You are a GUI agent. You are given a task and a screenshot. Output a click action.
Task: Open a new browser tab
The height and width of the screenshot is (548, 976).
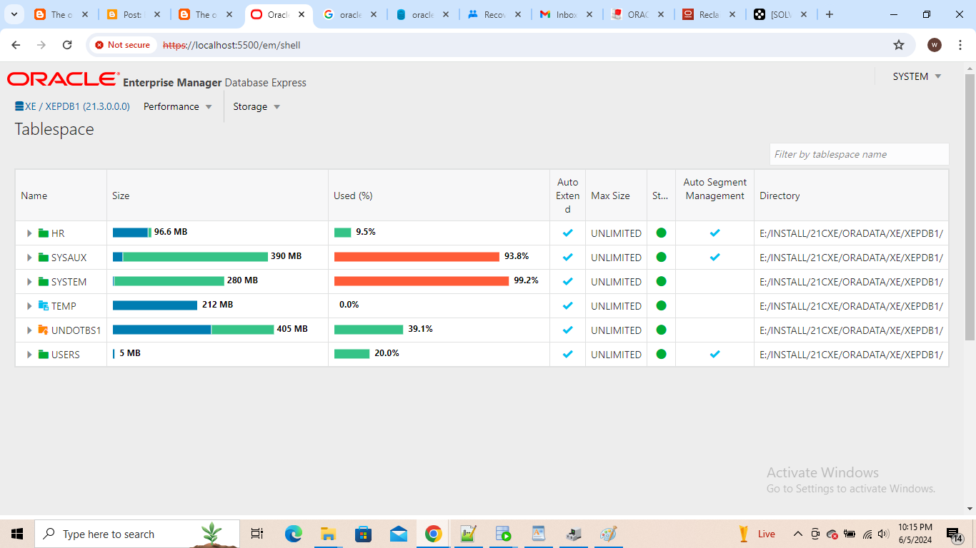click(830, 14)
